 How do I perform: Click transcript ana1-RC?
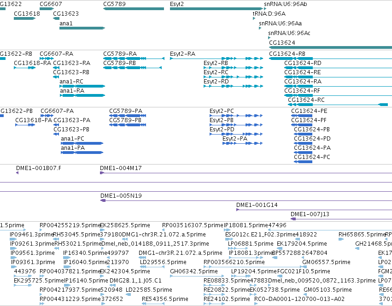(71, 82)
